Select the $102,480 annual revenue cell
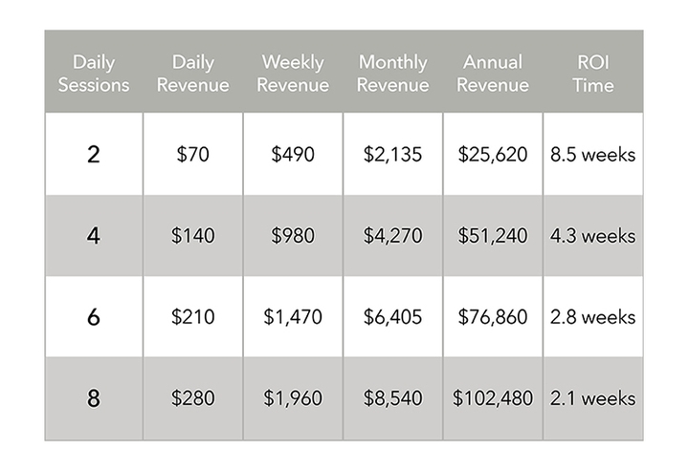Viewport: 689px width, 471px height. pos(493,398)
